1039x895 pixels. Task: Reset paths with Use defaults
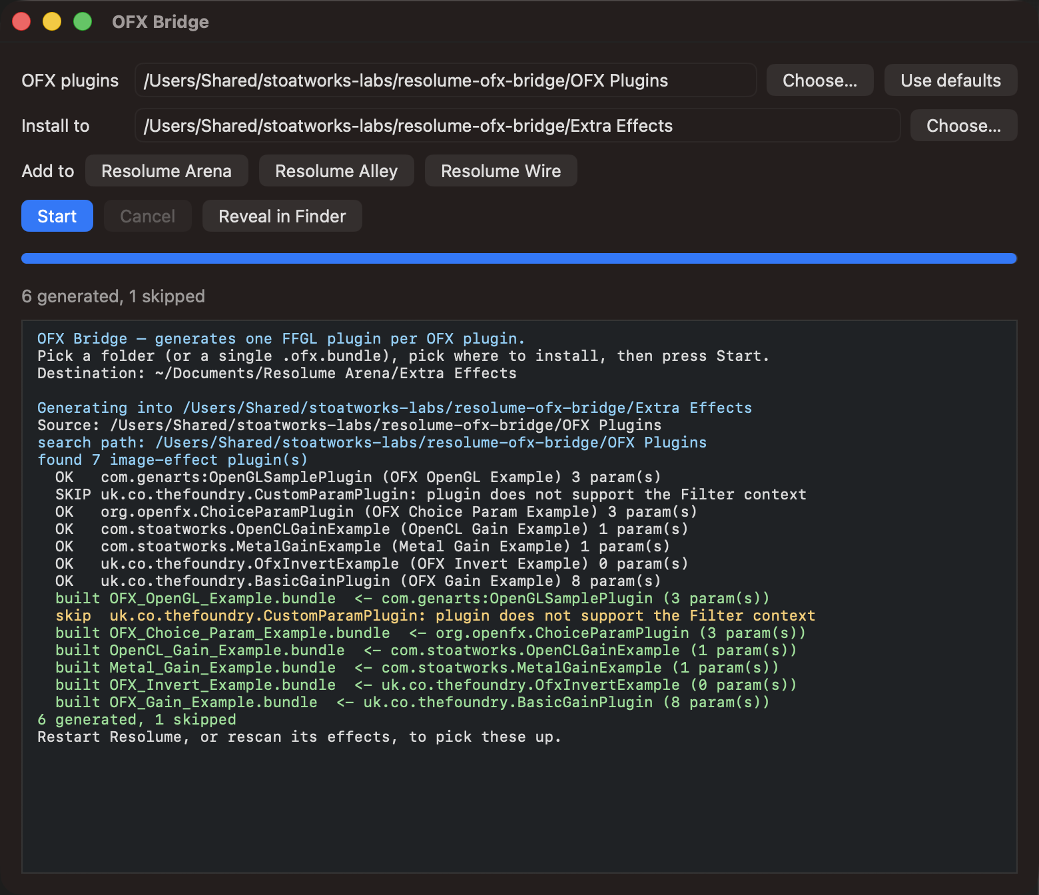(x=951, y=80)
